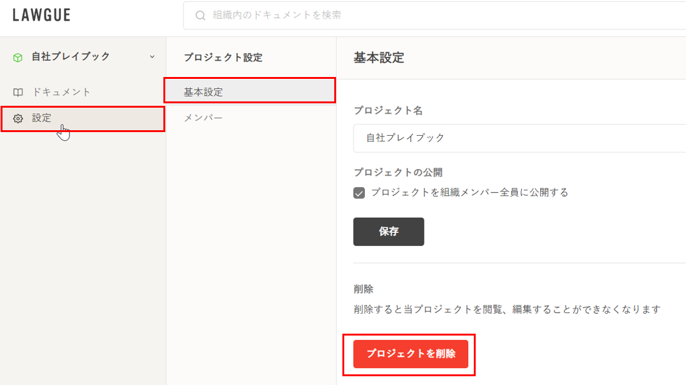Uncheck the project public visibility checkbox
The width and height of the screenshot is (686, 385).
[x=359, y=193]
